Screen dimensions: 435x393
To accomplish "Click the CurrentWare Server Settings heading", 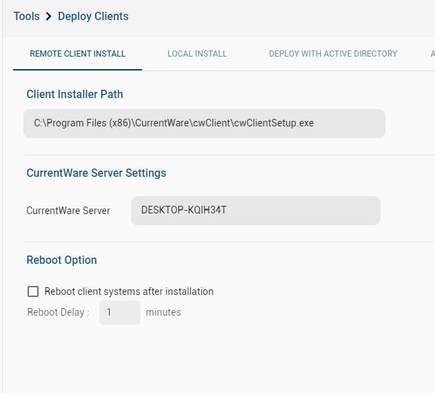I will (96, 173).
